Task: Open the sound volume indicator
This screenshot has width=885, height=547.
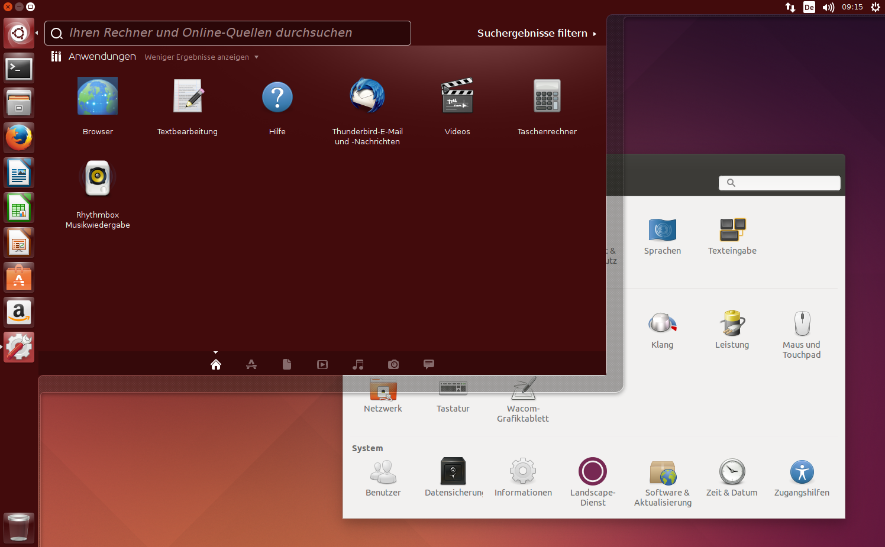Action: 828,7
